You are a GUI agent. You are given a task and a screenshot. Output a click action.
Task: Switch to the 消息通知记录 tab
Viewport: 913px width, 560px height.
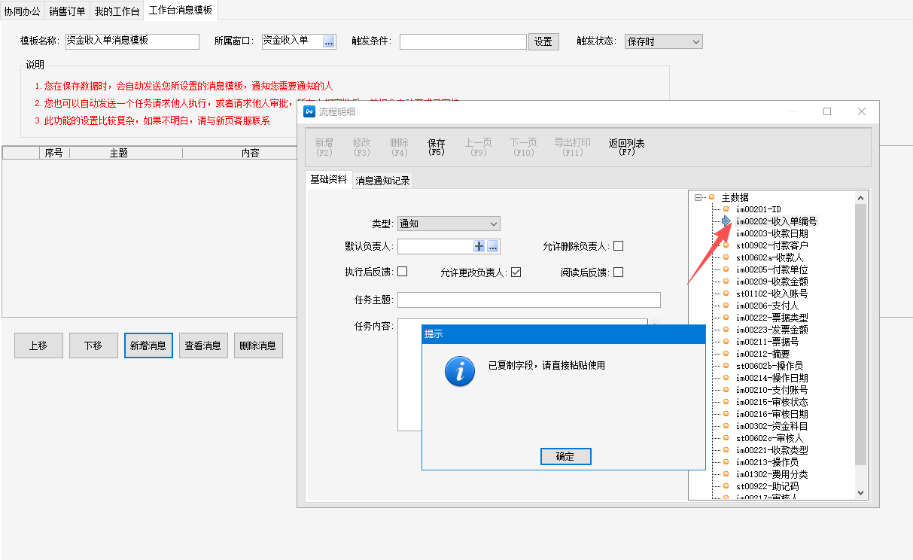pyautogui.click(x=382, y=181)
